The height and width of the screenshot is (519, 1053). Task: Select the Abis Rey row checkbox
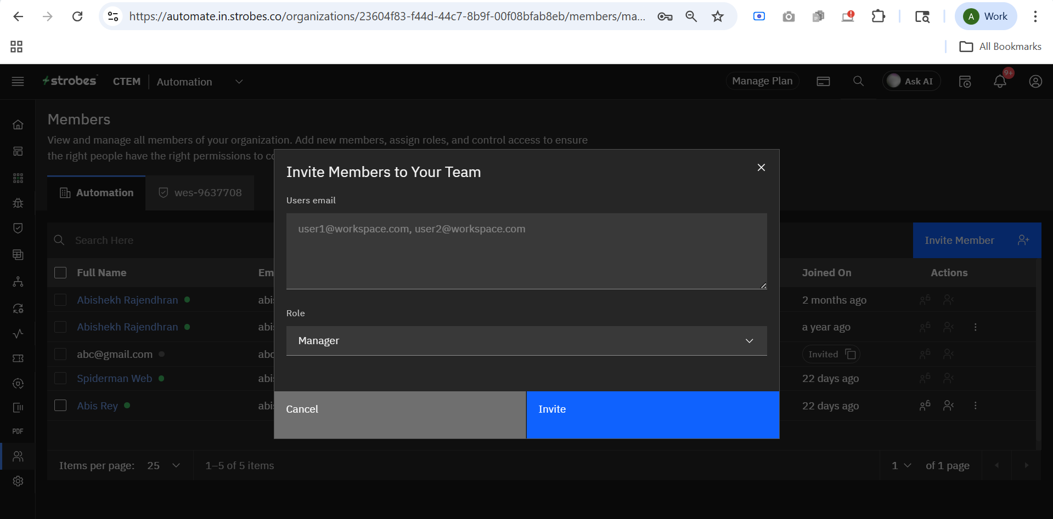[60, 406]
